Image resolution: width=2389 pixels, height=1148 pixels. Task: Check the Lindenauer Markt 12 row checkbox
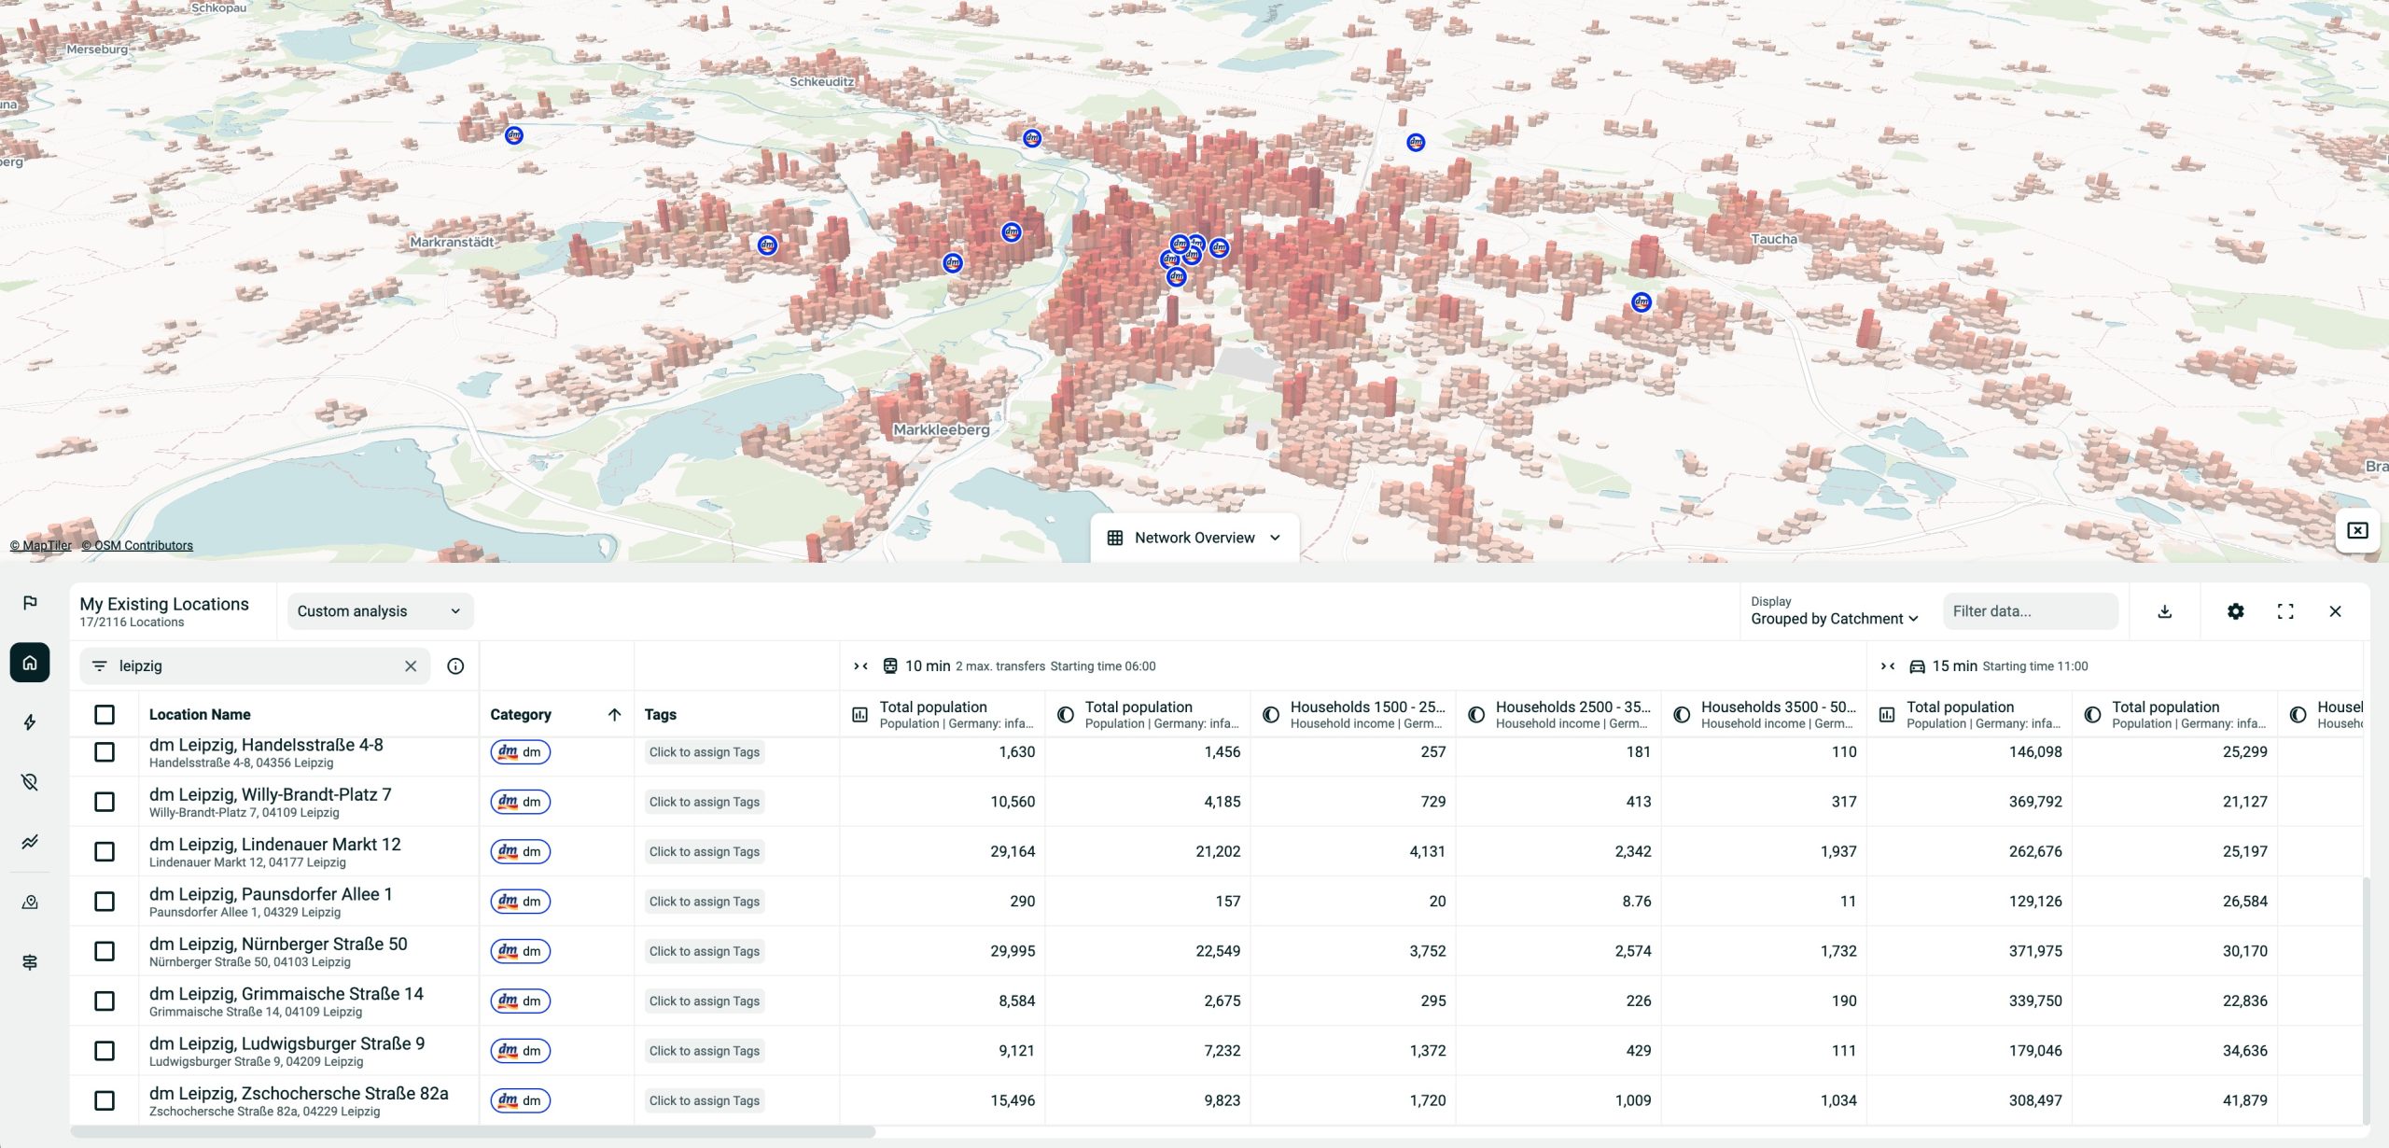click(105, 852)
